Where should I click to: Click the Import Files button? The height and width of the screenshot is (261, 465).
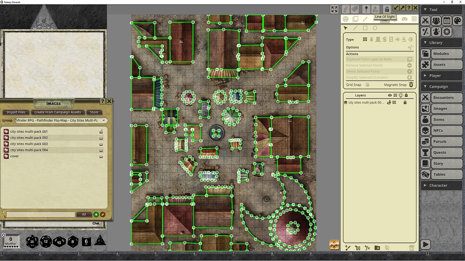(16, 112)
